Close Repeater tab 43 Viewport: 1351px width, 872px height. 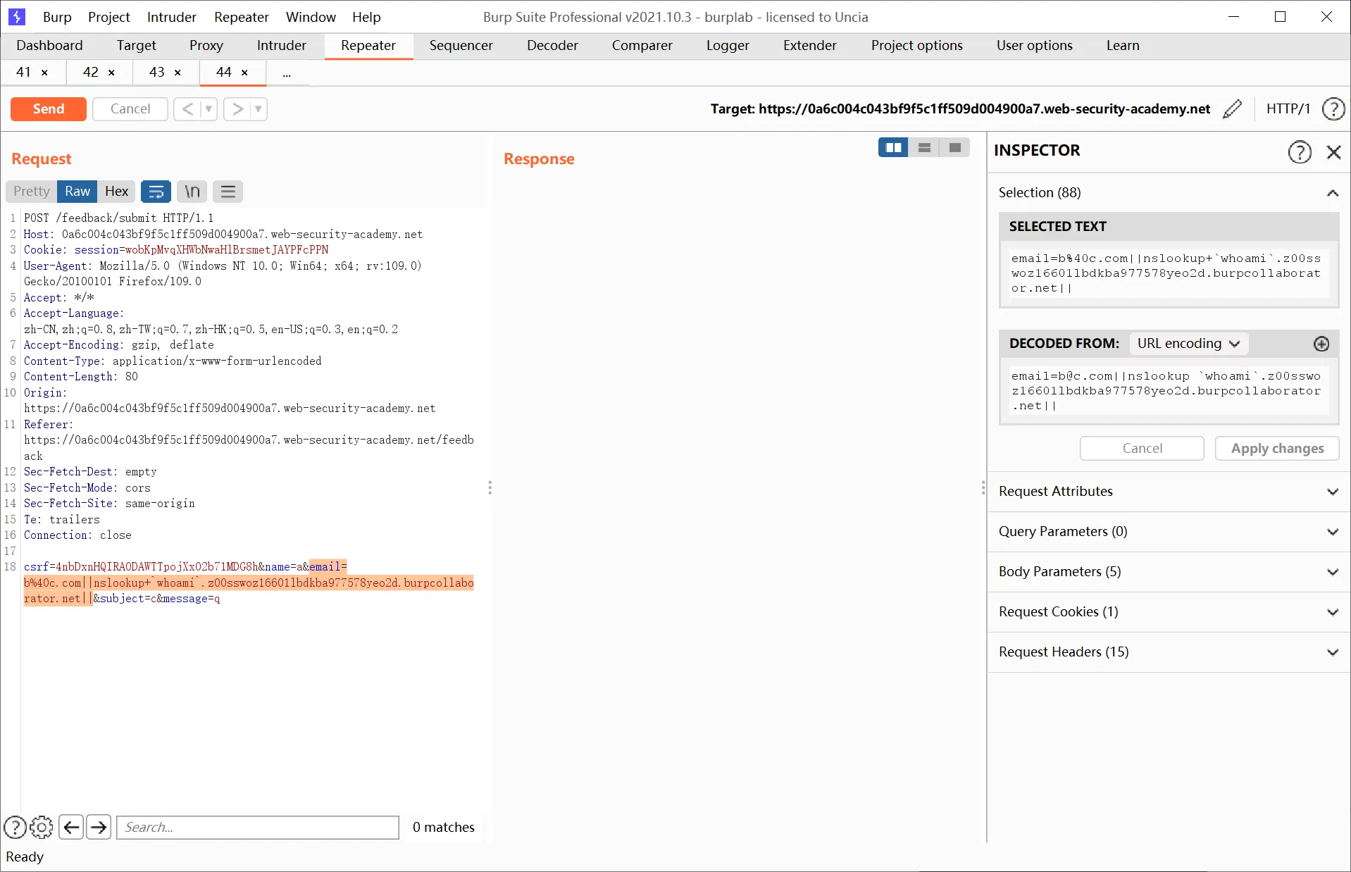tap(178, 73)
